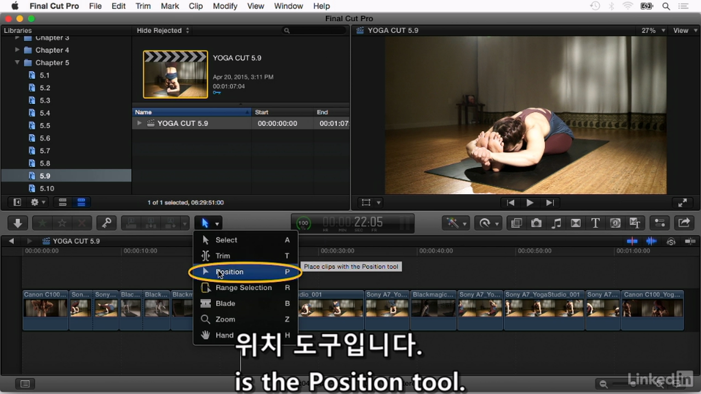Click the Share export icon

[683, 223]
